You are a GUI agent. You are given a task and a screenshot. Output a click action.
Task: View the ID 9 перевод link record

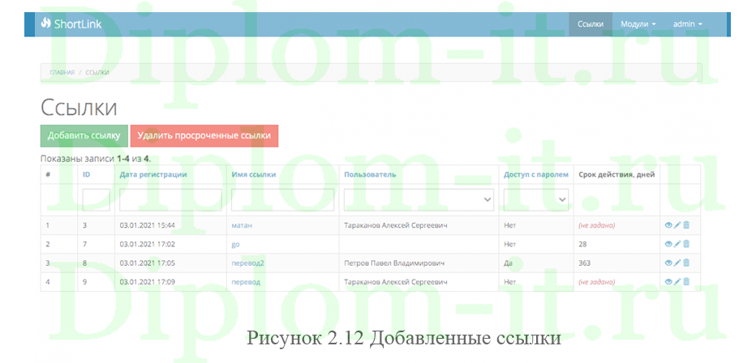tap(668, 282)
